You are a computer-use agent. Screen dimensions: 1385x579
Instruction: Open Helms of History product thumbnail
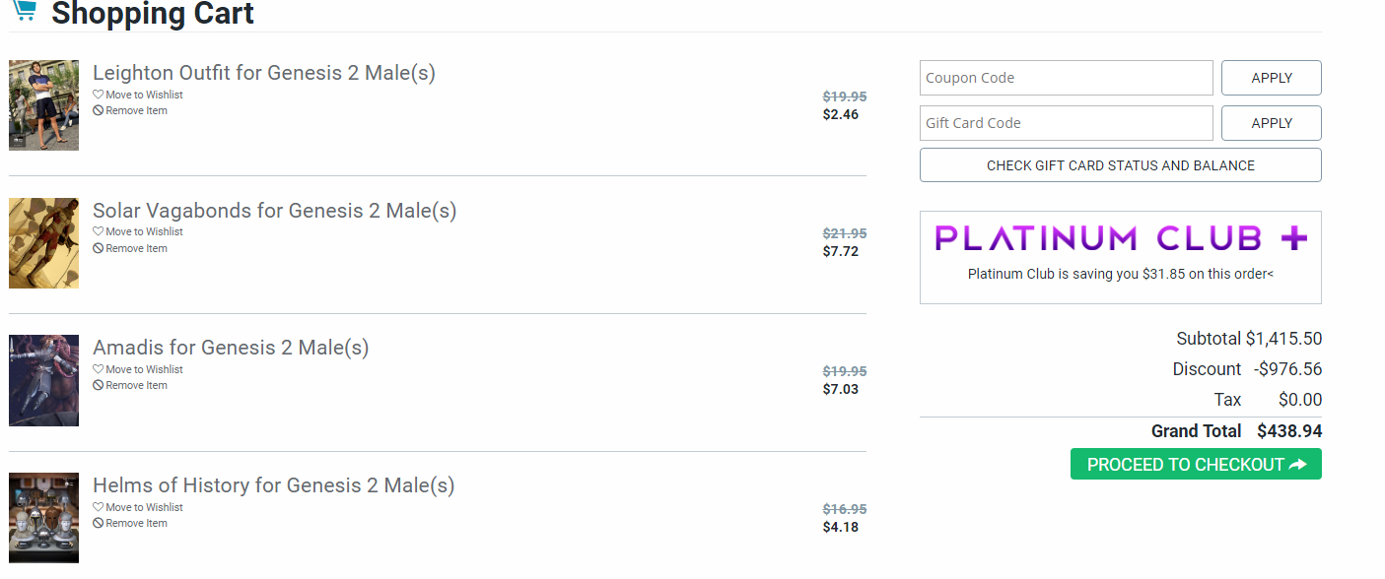43,518
